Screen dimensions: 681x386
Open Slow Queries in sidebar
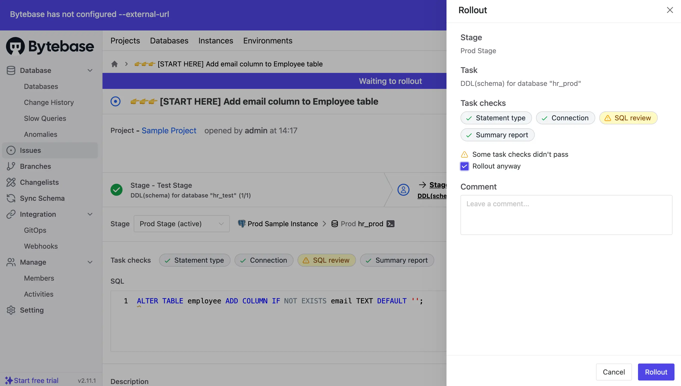[x=45, y=118]
